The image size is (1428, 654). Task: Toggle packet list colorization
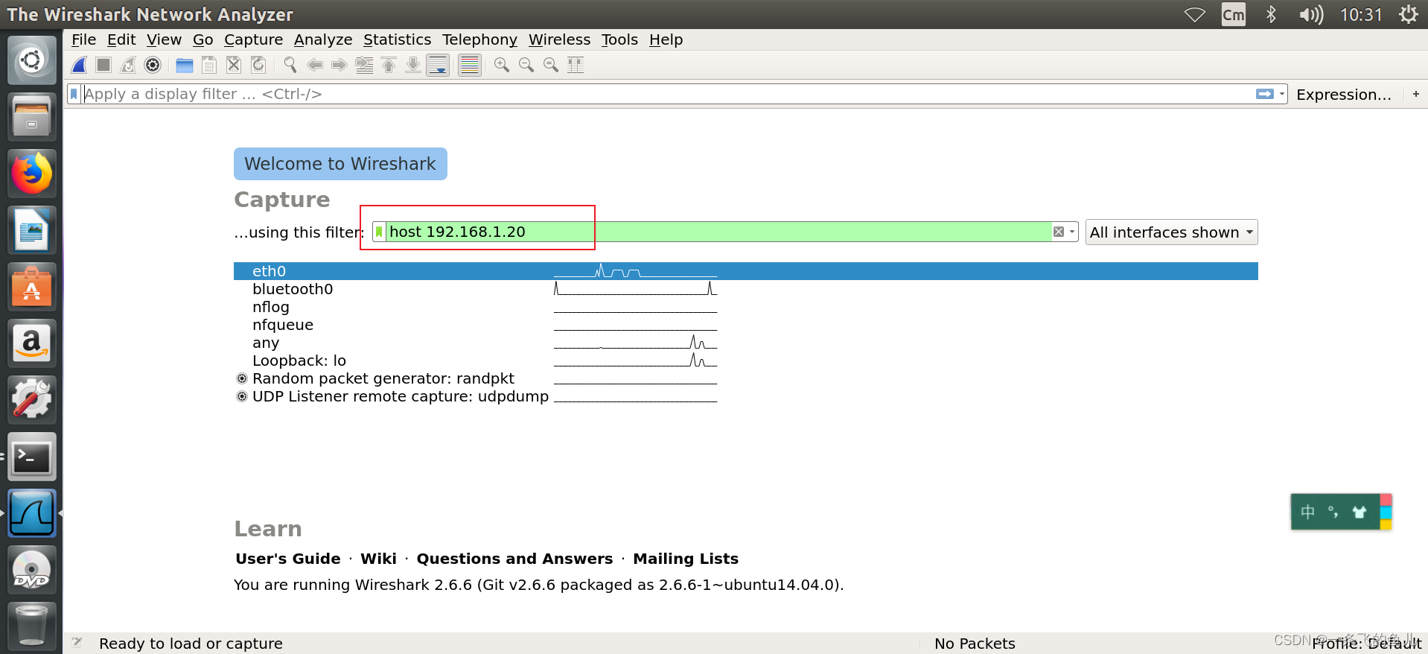pyautogui.click(x=470, y=66)
